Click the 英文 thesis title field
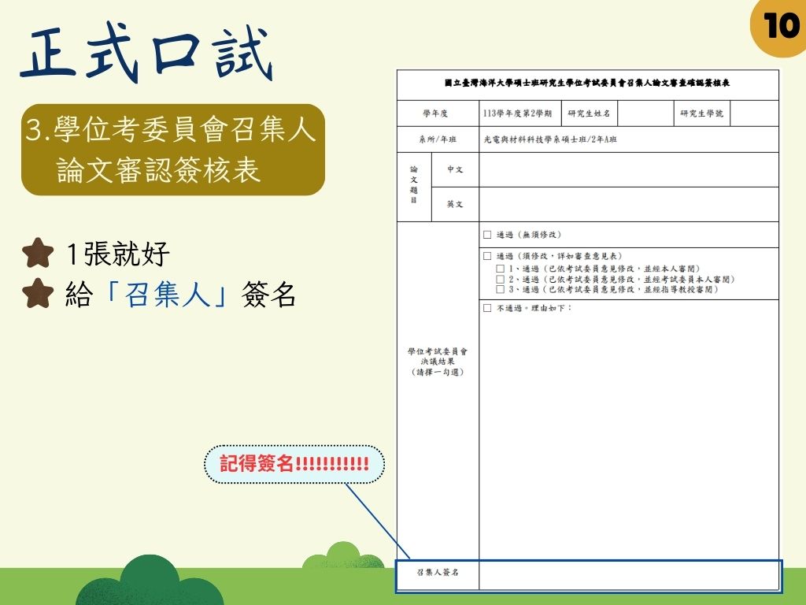This screenshot has width=806, height=605. (628, 204)
